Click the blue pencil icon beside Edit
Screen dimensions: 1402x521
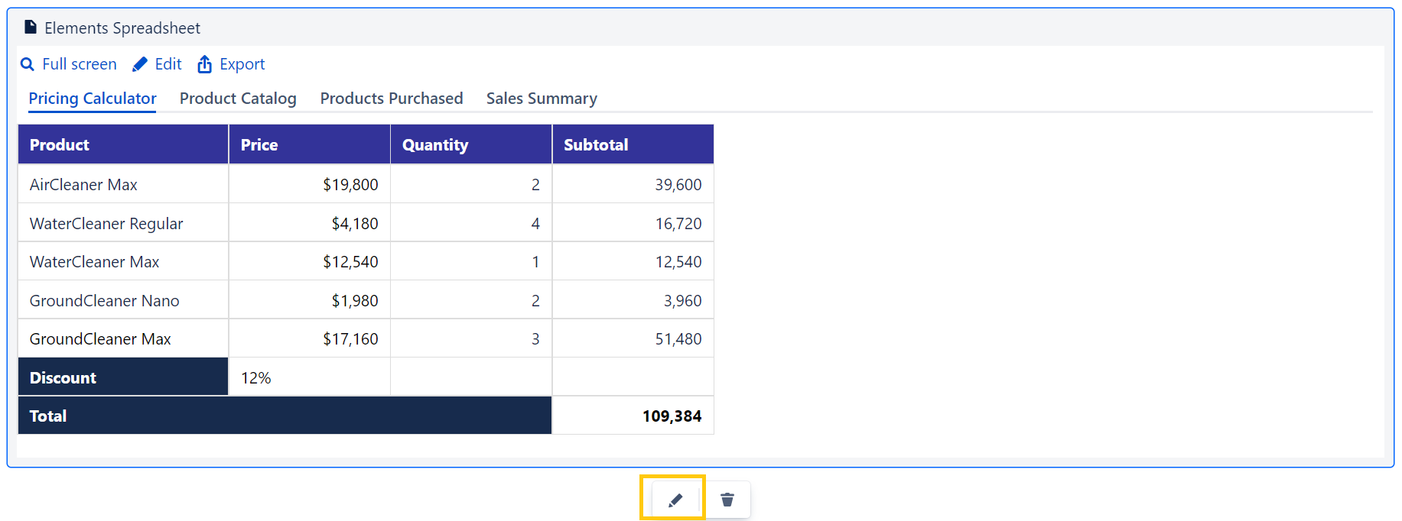pyautogui.click(x=140, y=64)
